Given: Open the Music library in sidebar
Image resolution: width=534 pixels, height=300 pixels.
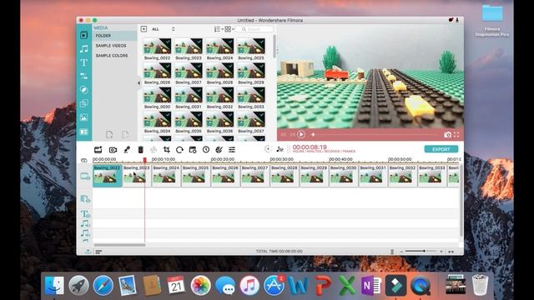Looking at the screenshot, I should (x=83, y=49).
